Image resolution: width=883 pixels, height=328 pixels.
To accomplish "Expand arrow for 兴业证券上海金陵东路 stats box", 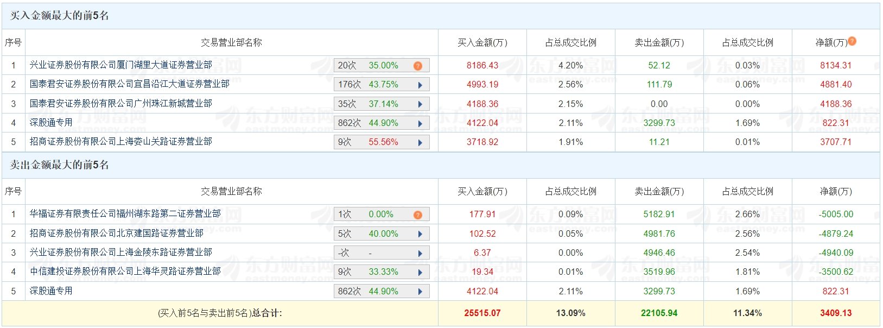I will click(420, 253).
